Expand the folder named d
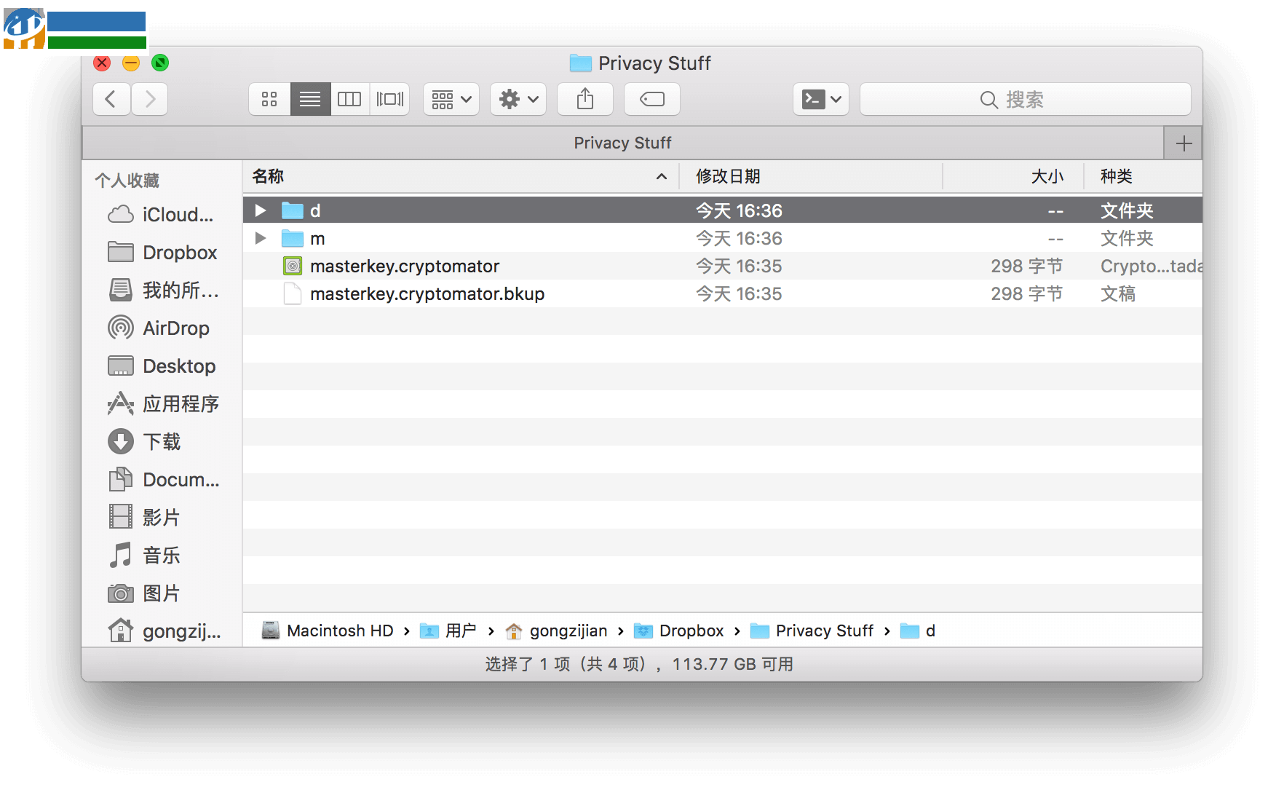 point(260,210)
